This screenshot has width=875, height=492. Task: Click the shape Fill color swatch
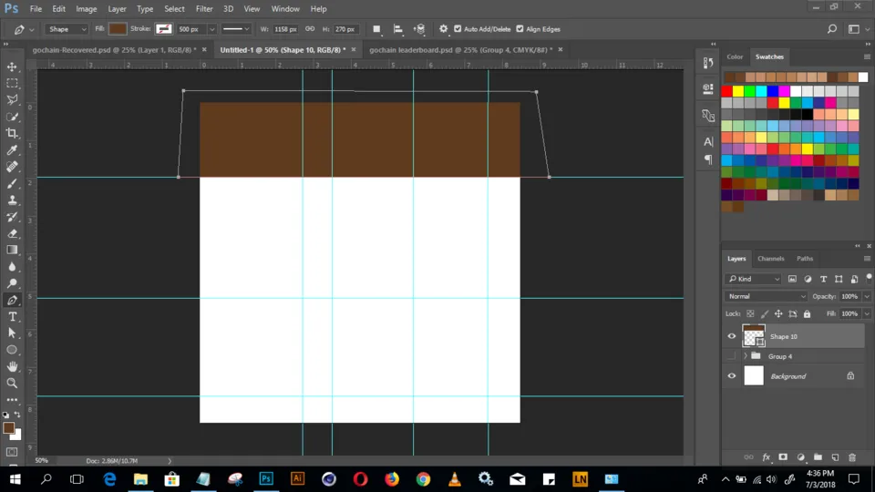118,29
